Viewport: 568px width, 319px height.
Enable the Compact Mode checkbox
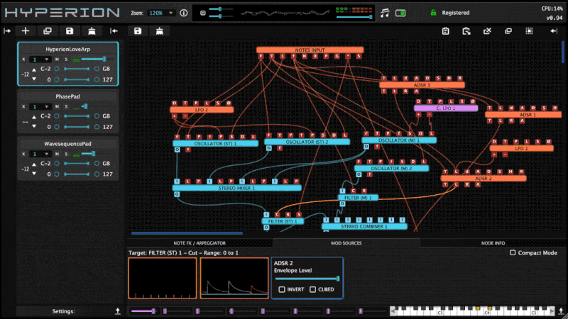pos(513,253)
